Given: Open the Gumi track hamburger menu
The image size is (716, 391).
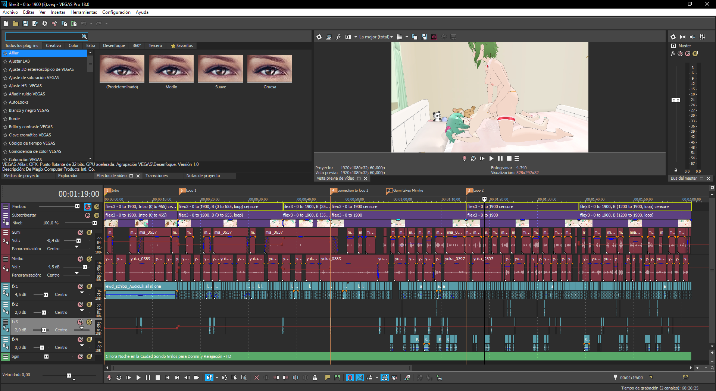Looking at the screenshot, I should pyautogui.click(x=6, y=232).
